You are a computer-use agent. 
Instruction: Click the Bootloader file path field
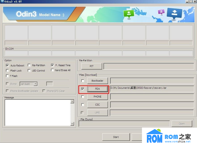(152, 81)
